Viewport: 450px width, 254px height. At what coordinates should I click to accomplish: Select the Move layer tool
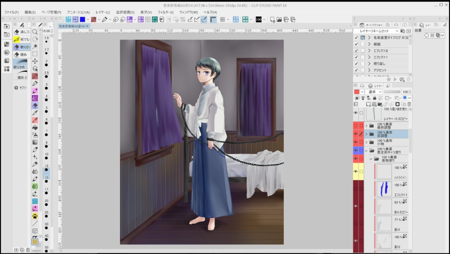pos(35,61)
